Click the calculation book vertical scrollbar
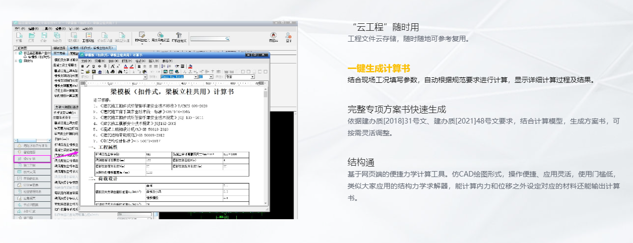This screenshot has height=243, width=633. coord(266,146)
